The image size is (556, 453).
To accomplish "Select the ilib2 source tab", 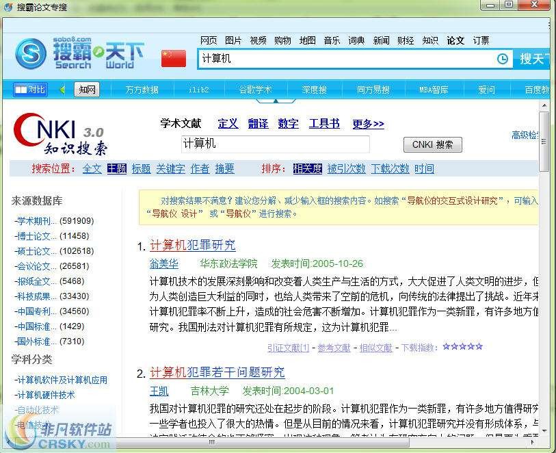I will [x=198, y=90].
